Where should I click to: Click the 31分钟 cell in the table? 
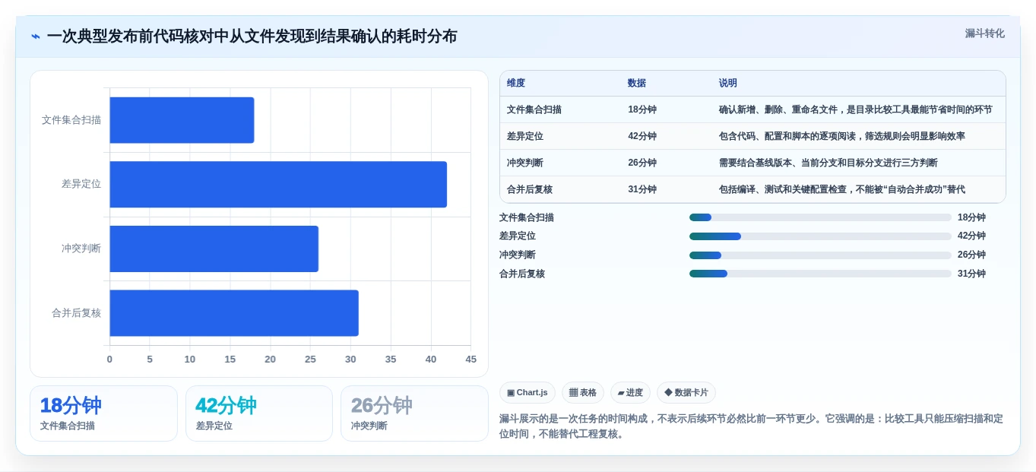click(x=642, y=189)
